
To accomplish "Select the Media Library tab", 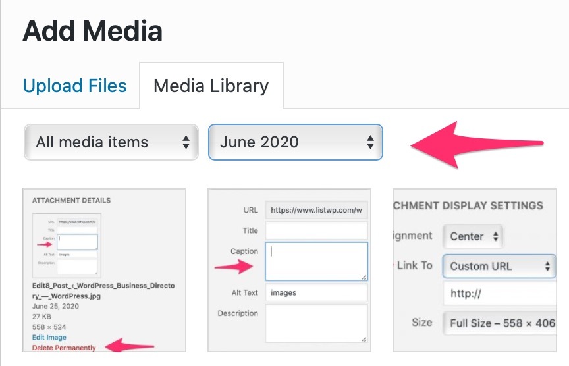I will point(211,86).
